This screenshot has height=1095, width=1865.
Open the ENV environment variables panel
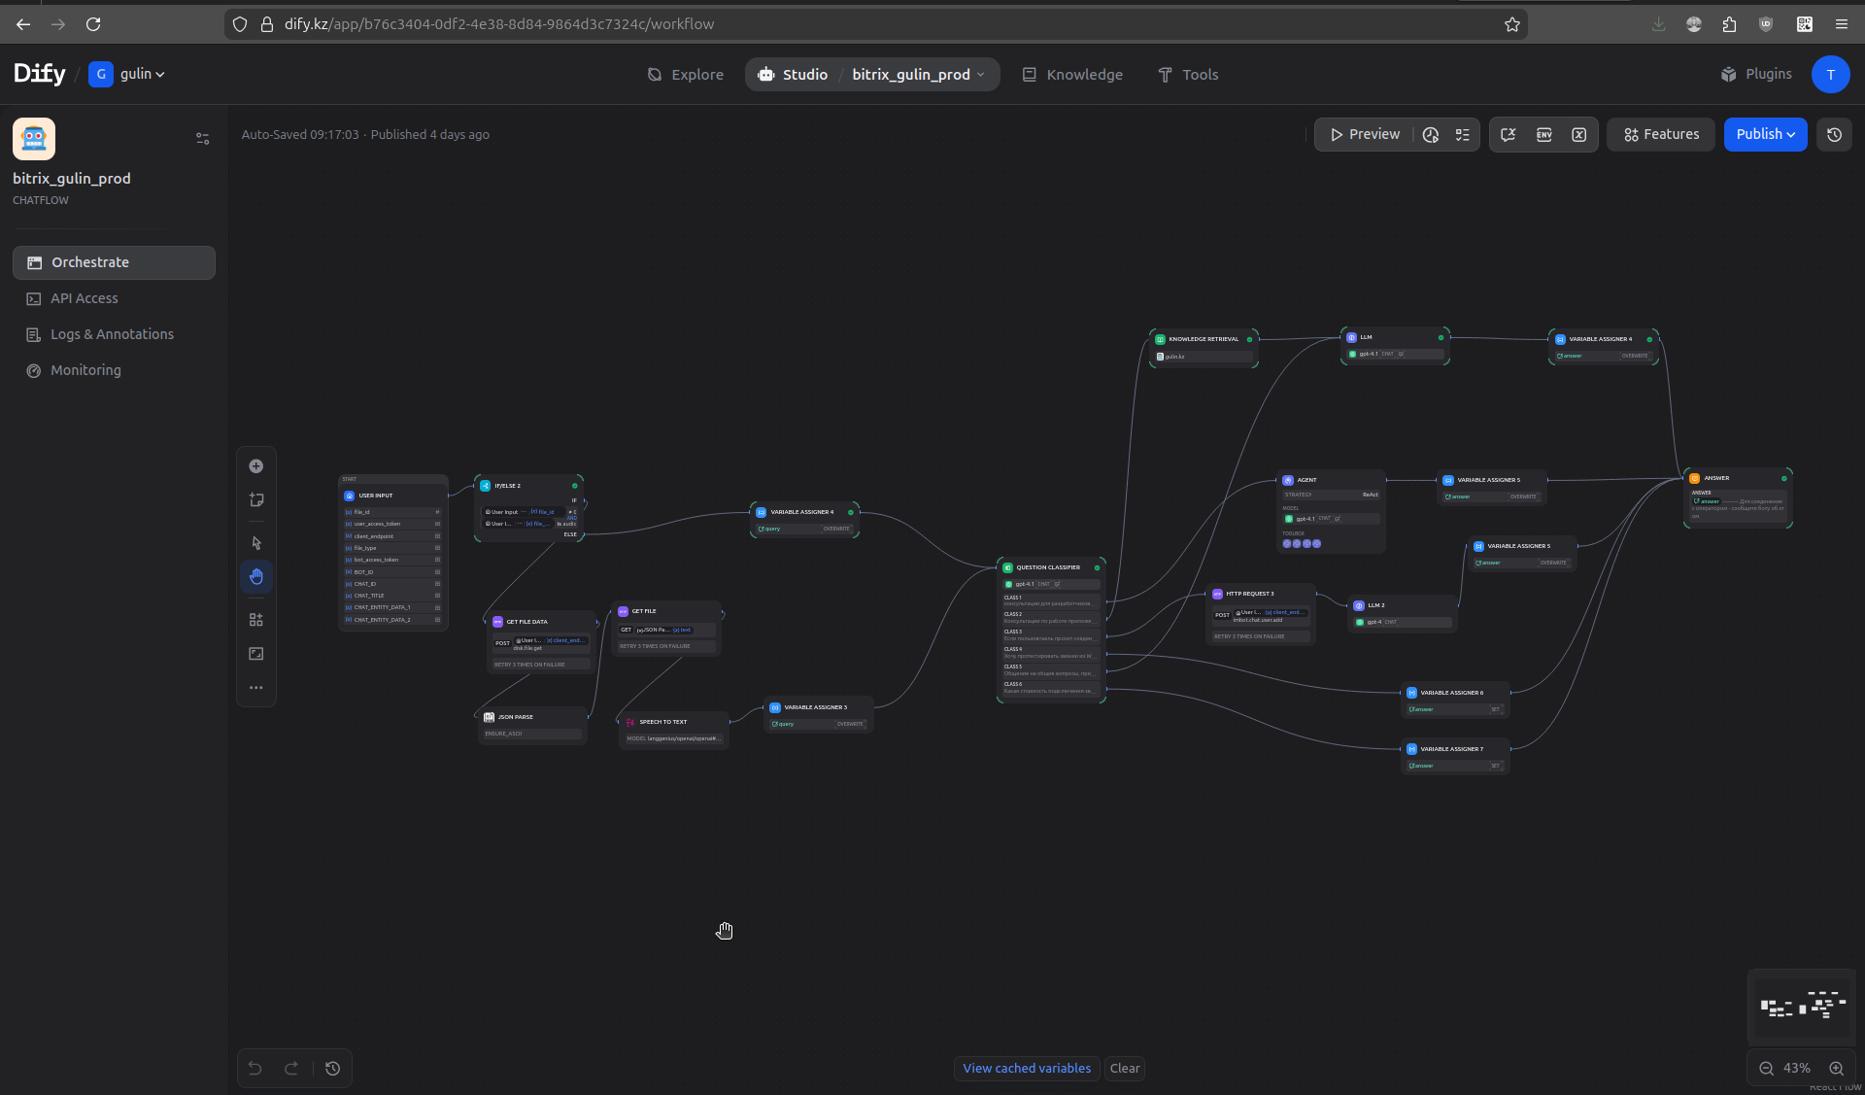tap(1543, 135)
